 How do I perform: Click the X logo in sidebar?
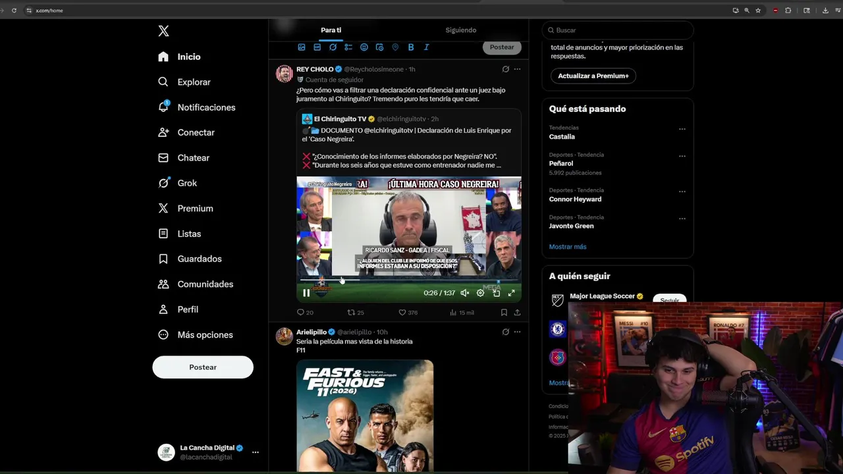tap(163, 31)
